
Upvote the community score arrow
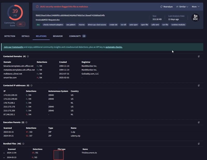click(x=24, y=23)
